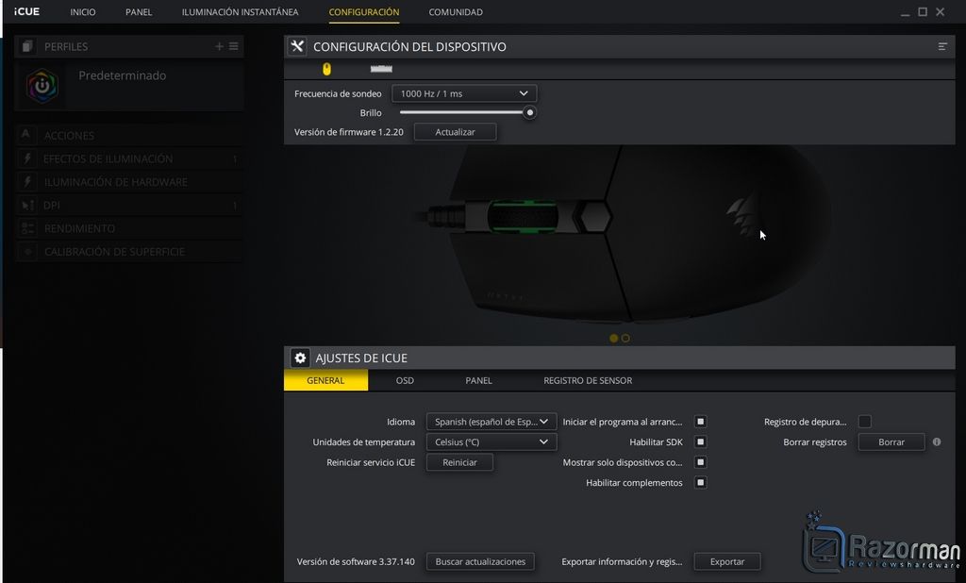Open the CONFIGURACIÓN top menu
This screenshot has height=583, width=966.
point(364,11)
